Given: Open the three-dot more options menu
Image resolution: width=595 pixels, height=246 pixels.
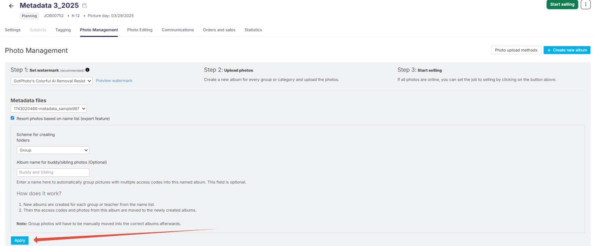Looking at the screenshot, I should tap(585, 4).
